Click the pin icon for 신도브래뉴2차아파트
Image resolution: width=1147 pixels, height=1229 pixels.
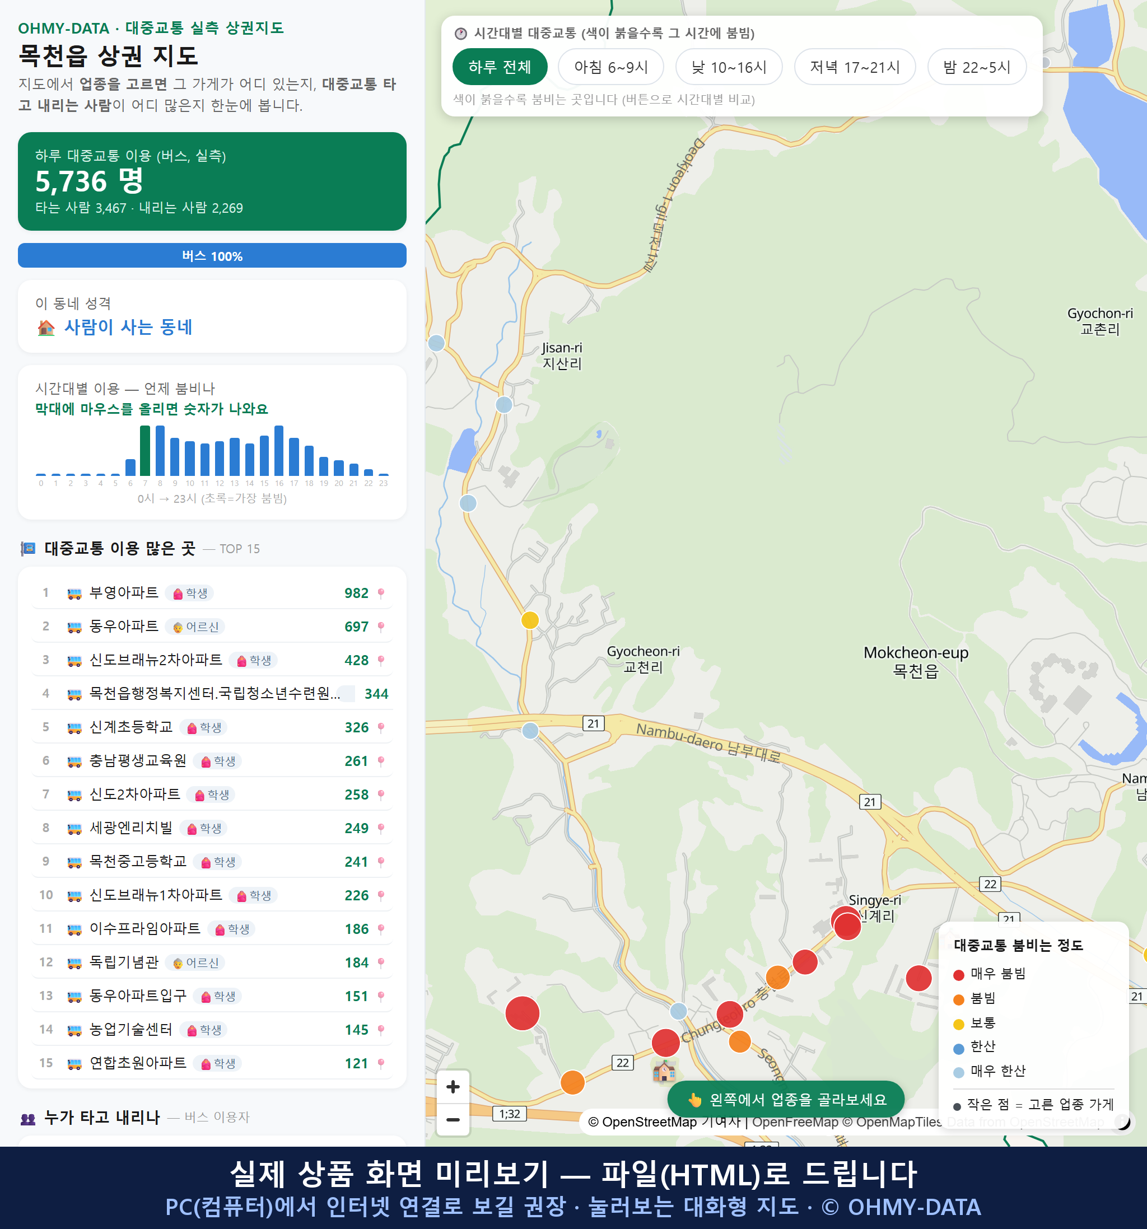click(x=381, y=660)
